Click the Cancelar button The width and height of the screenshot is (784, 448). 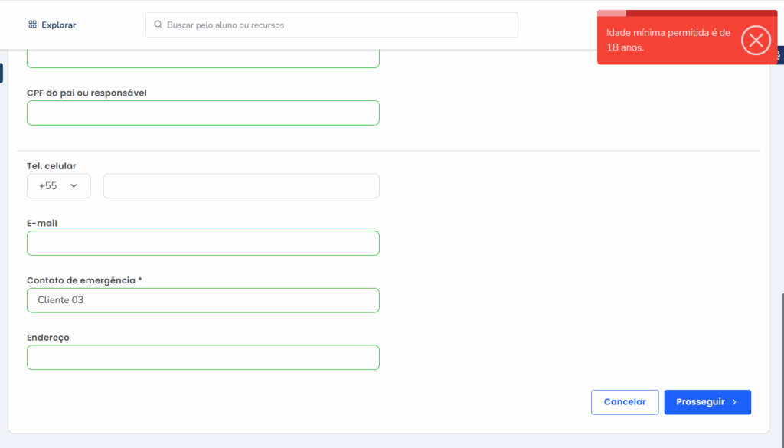click(625, 402)
